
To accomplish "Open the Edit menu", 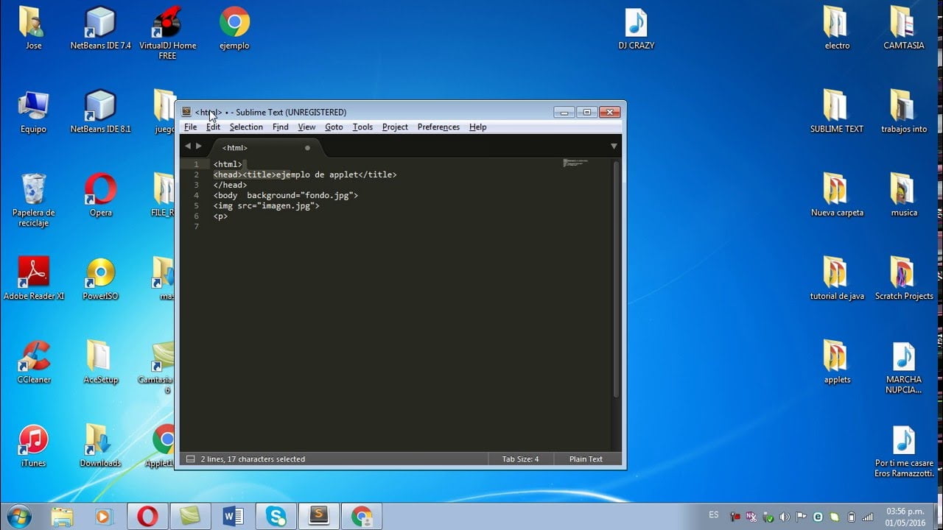I will [x=213, y=127].
